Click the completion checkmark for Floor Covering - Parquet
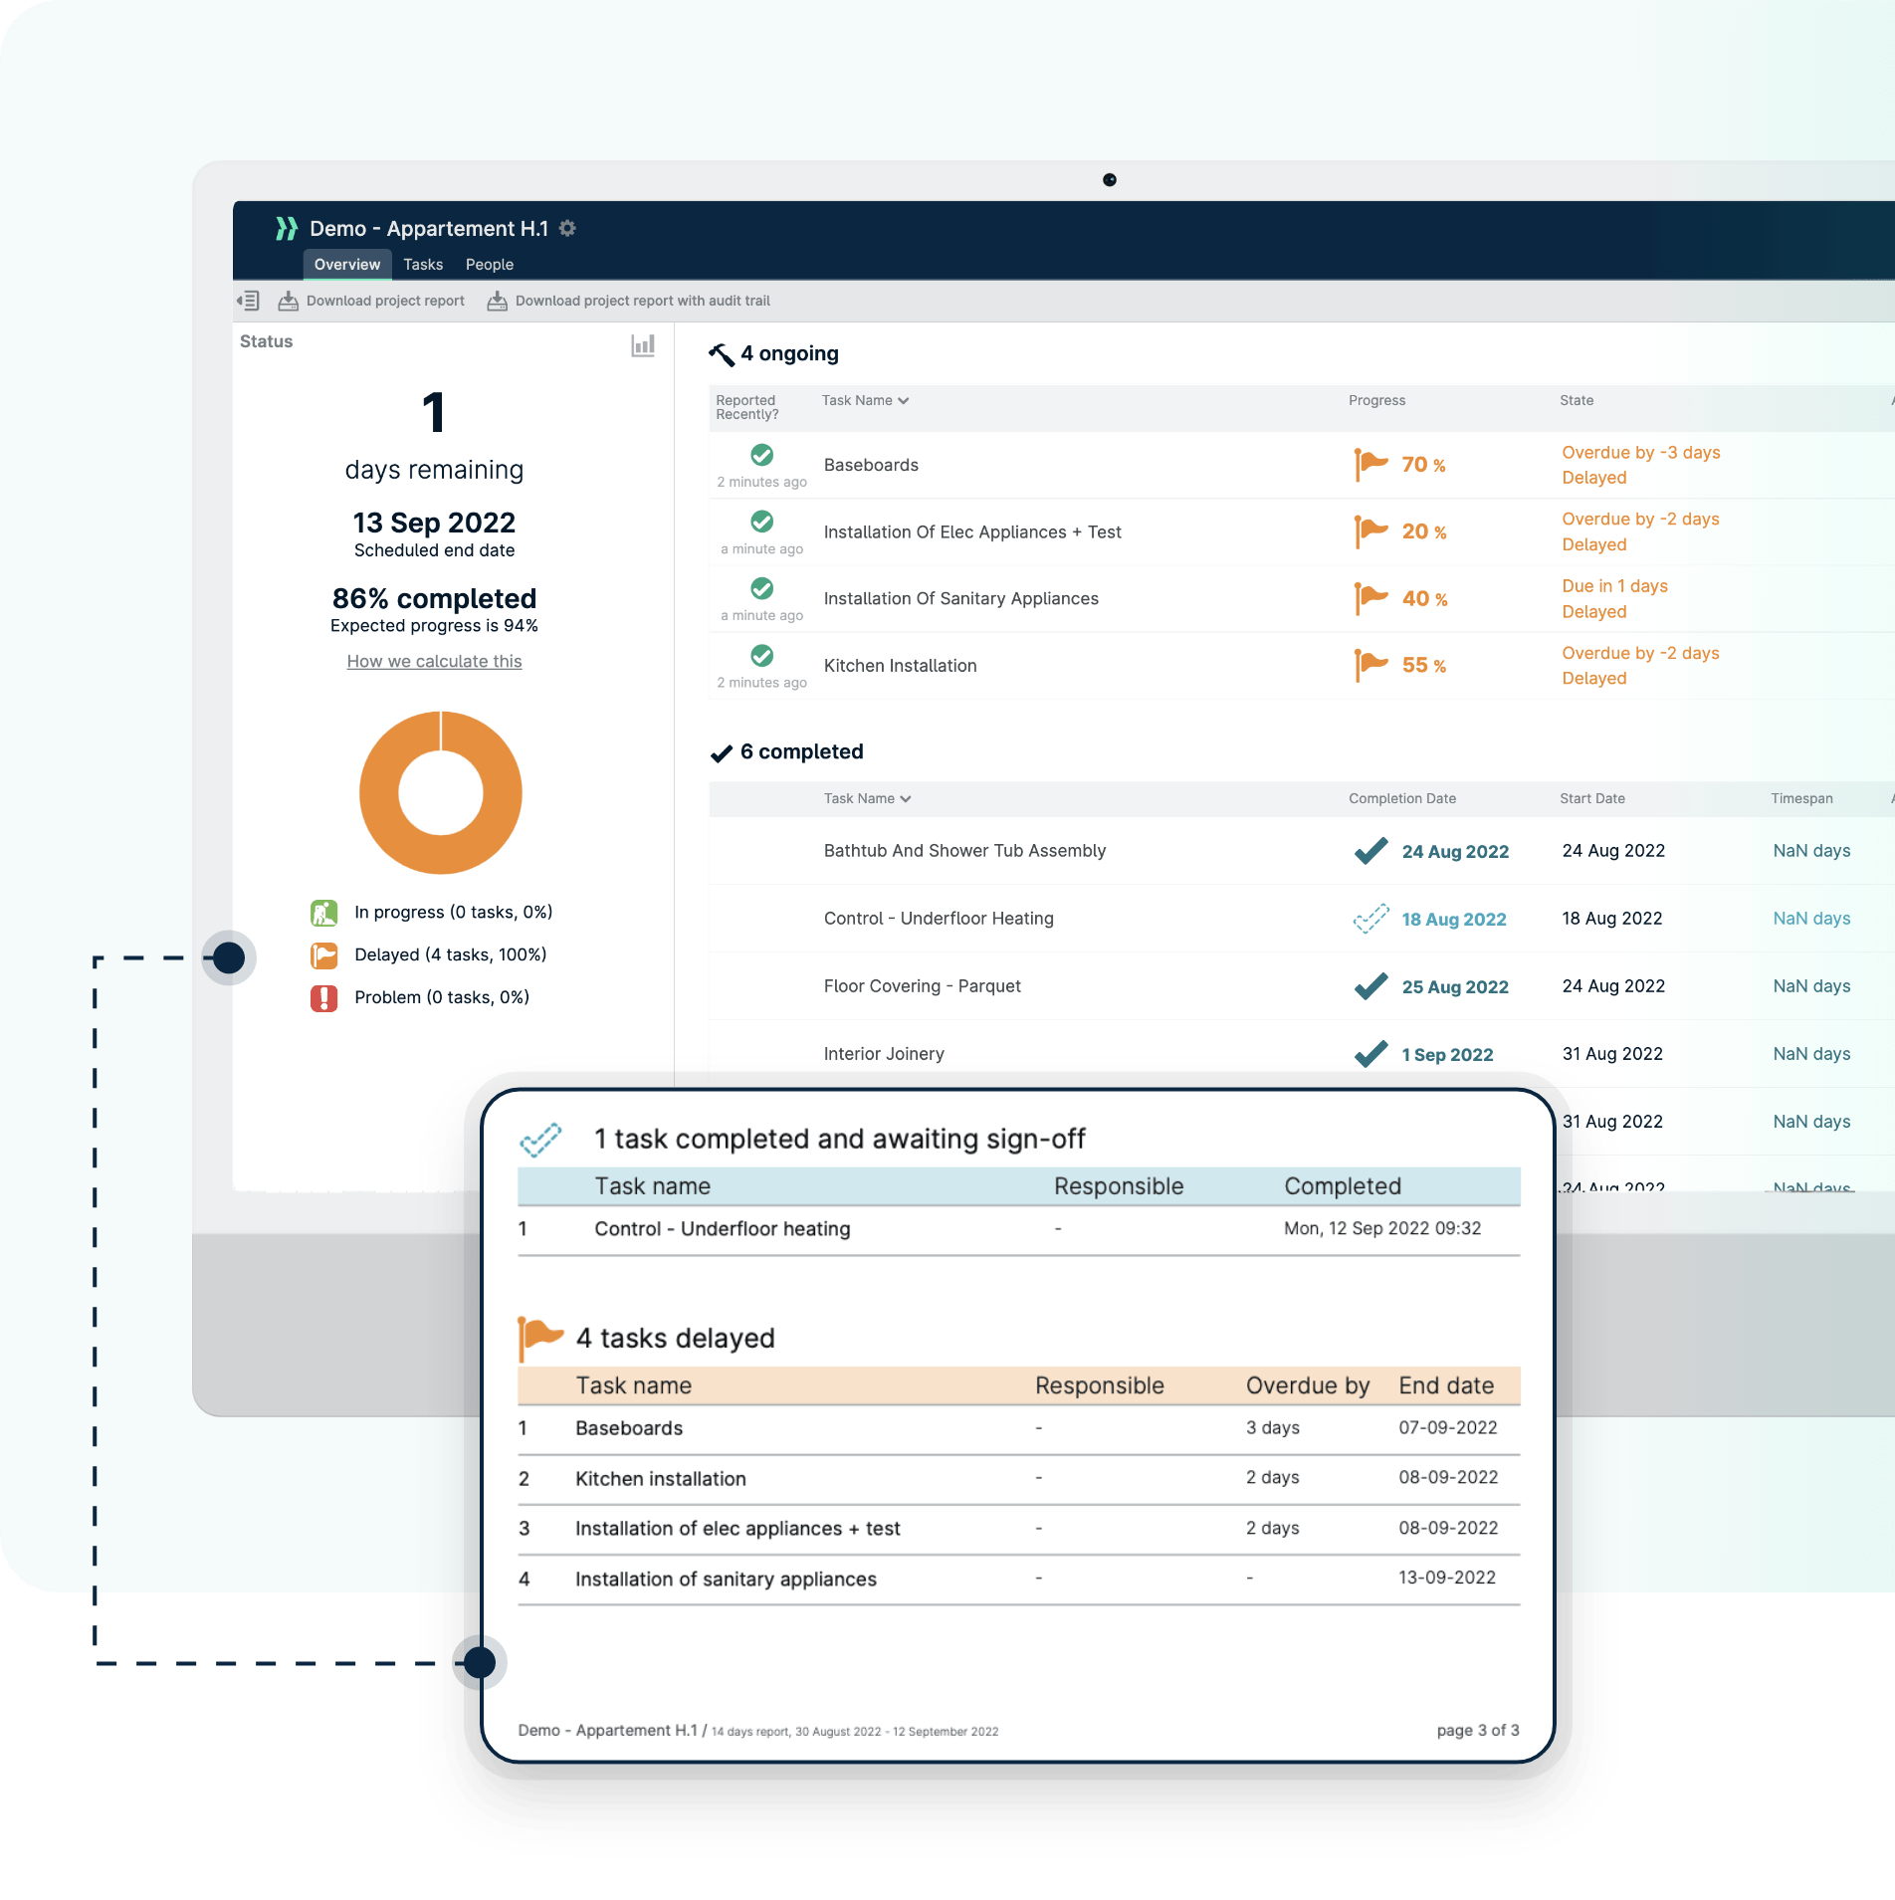The width and height of the screenshot is (1895, 1900). click(1370, 986)
